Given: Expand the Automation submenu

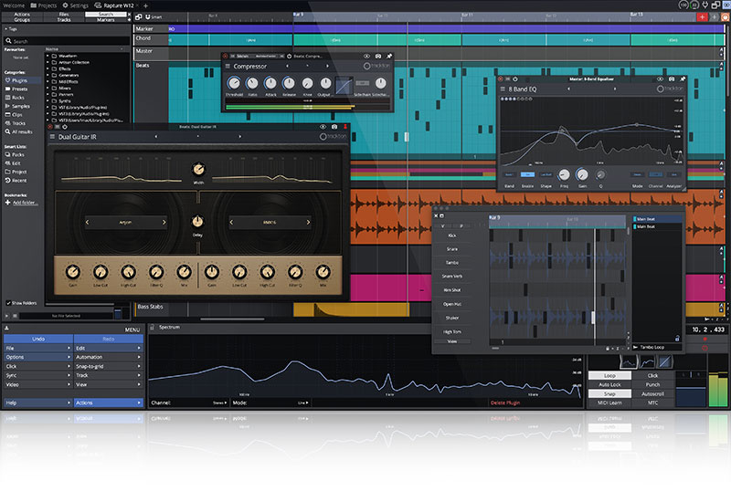Looking at the screenshot, I should [x=108, y=357].
